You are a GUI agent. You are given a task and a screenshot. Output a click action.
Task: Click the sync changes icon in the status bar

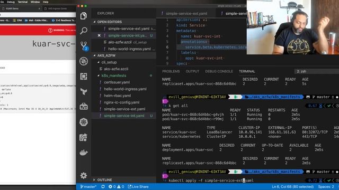[x=103, y=186]
